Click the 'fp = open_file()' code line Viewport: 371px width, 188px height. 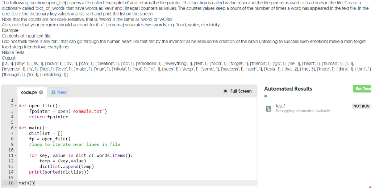(x=50, y=139)
